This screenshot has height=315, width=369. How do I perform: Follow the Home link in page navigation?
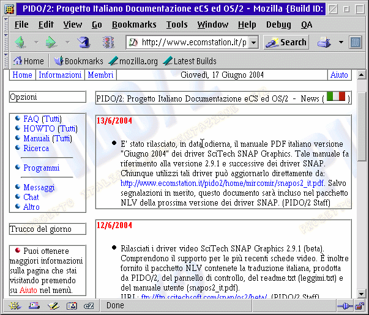coord(23,75)
